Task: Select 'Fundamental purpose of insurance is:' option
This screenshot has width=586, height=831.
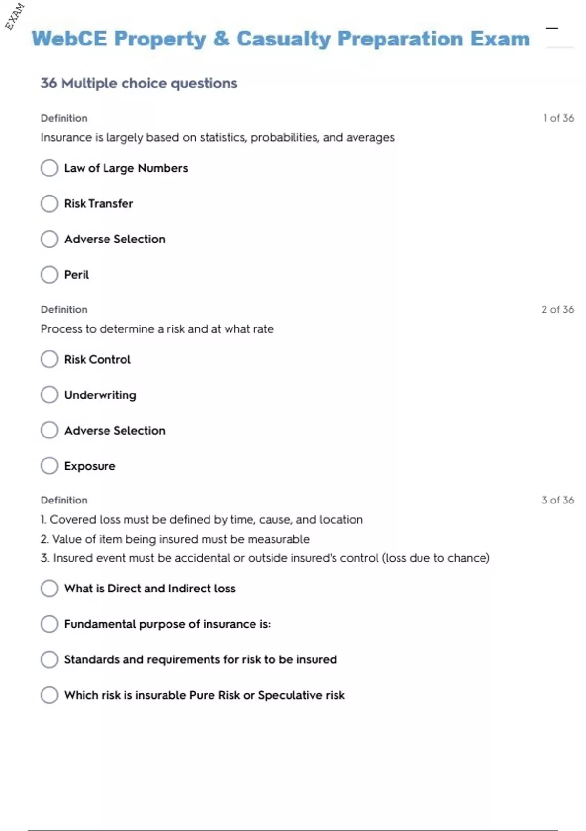Action: coord(49,624)
